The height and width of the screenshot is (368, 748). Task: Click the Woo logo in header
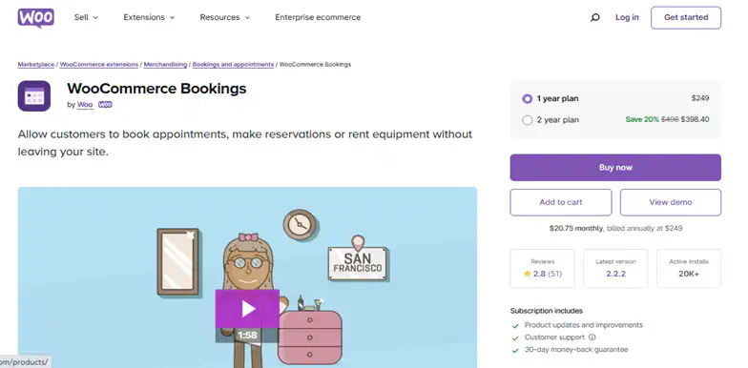(x=36, y=17)
